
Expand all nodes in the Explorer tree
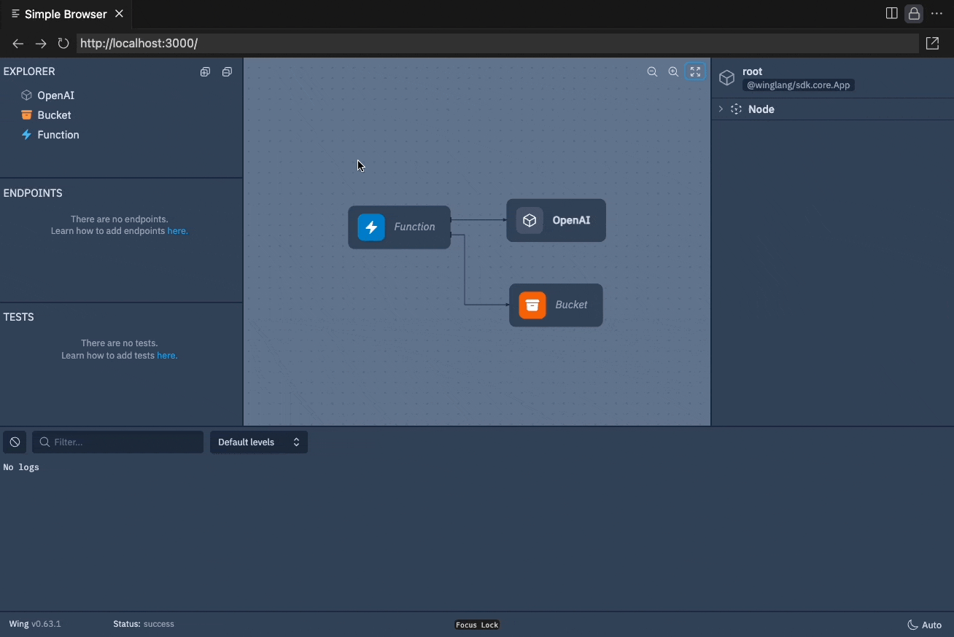205,71
